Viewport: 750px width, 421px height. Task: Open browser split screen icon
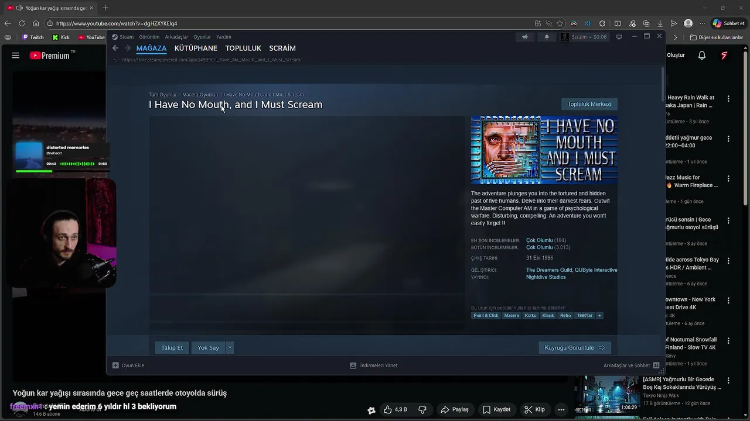[618, 23]
